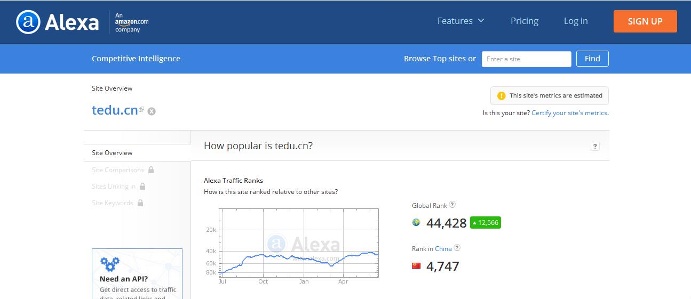
Task: Click This site's metrics are estimated badge
Action: (x=550, y=96)
